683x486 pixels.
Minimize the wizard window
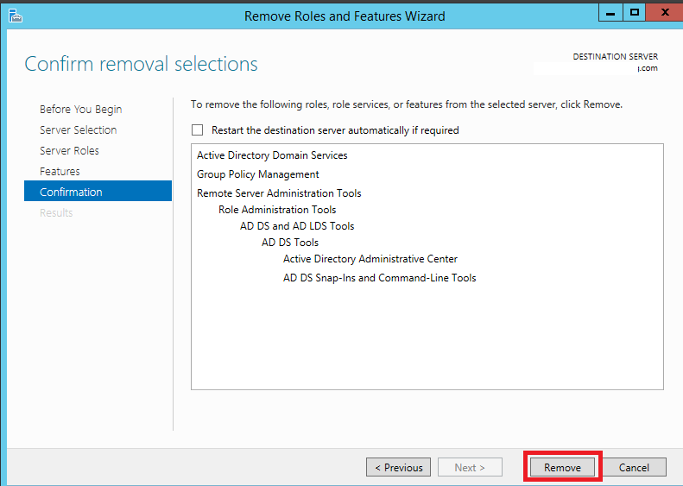tap(610, 13)
